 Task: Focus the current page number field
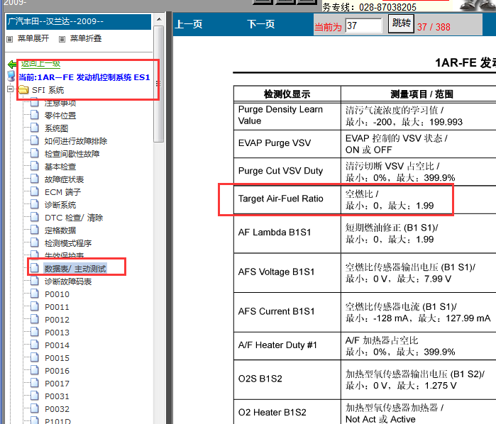tap(363, 26)
